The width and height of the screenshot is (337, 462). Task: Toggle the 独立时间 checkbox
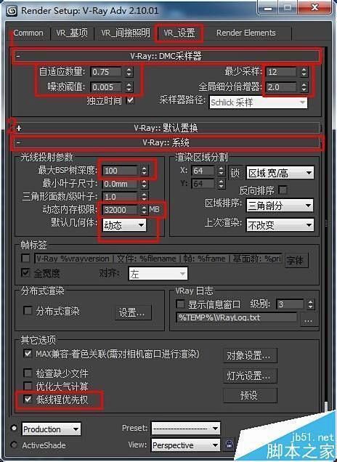pyautogui.click(x=130, y=100)
